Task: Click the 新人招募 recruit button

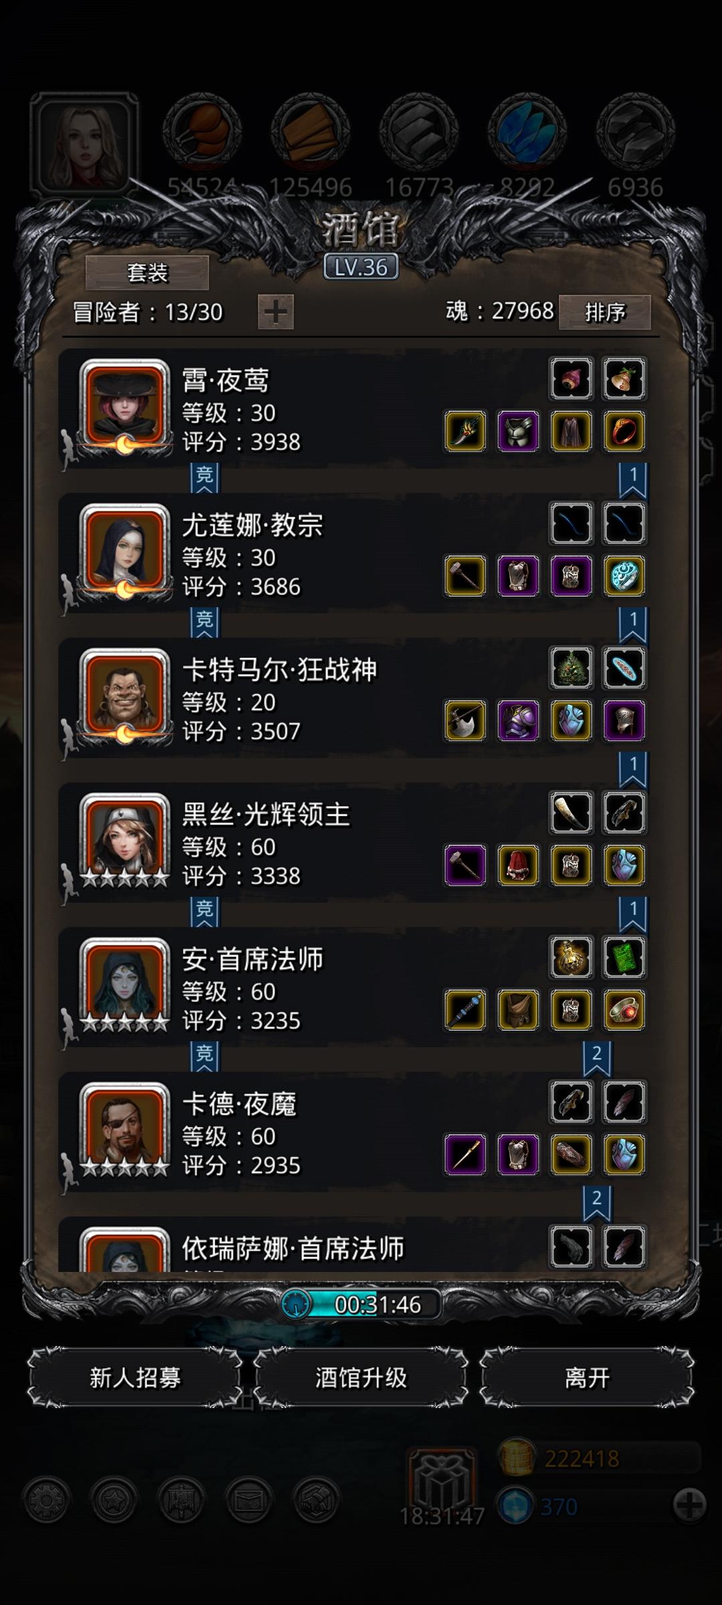Action: point(135,1378)
